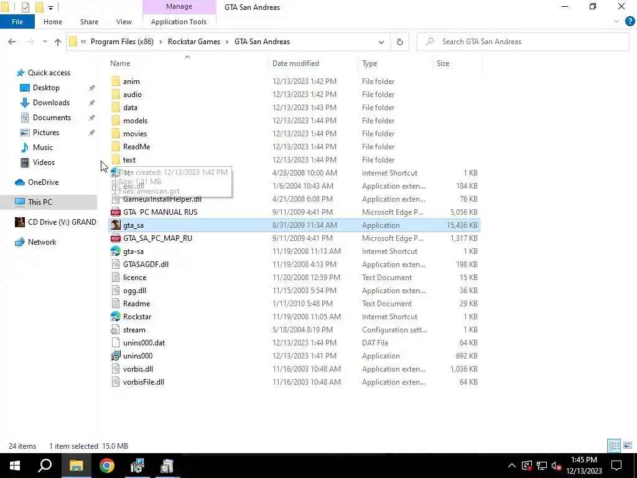Expand the ribbon with the chevron

(616, 22)
